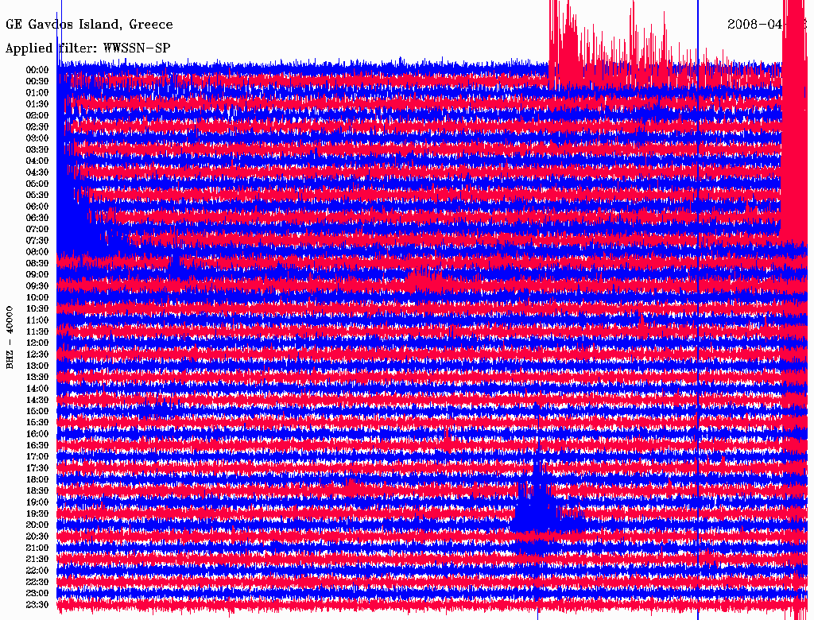Pick the 13:00 time label
Screen dimensions: 814x620
click(x=37, y=366)
